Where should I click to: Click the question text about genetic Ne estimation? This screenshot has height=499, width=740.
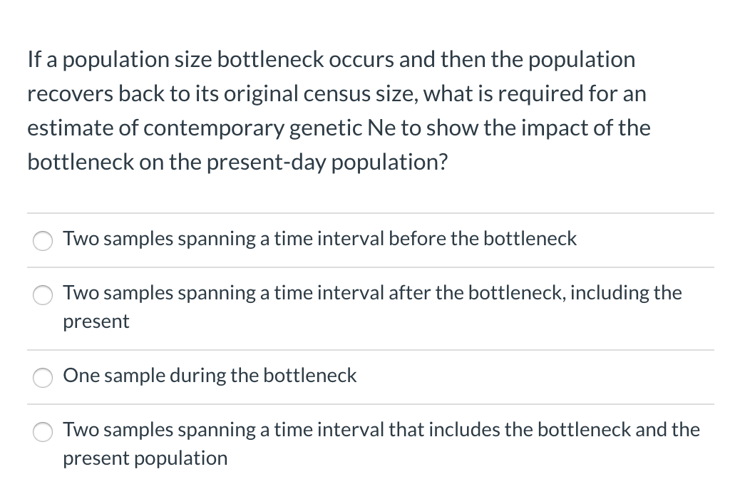[339, 110]
